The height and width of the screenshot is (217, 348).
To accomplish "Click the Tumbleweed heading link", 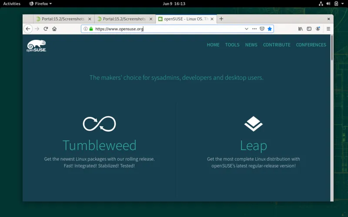I will [x=99, y=145].
